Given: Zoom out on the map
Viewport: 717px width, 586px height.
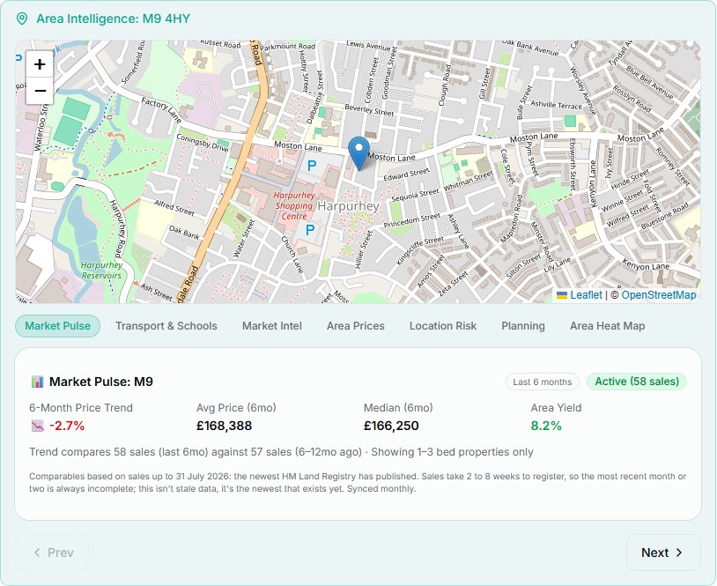Looking at the screenshot, I should (x=40, y=91).
